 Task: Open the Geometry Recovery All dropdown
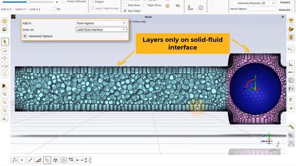[268, 3]
